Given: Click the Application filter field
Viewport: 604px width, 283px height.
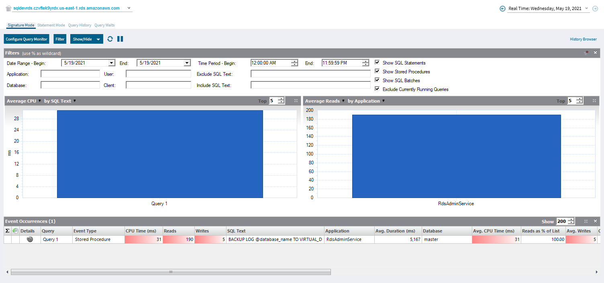Looking at the screenshot, I should click(x=70, y=74).
